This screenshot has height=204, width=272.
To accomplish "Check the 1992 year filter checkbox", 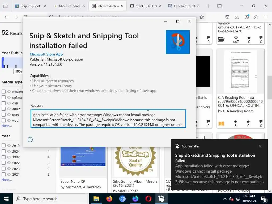I will (x=3, y=157).
